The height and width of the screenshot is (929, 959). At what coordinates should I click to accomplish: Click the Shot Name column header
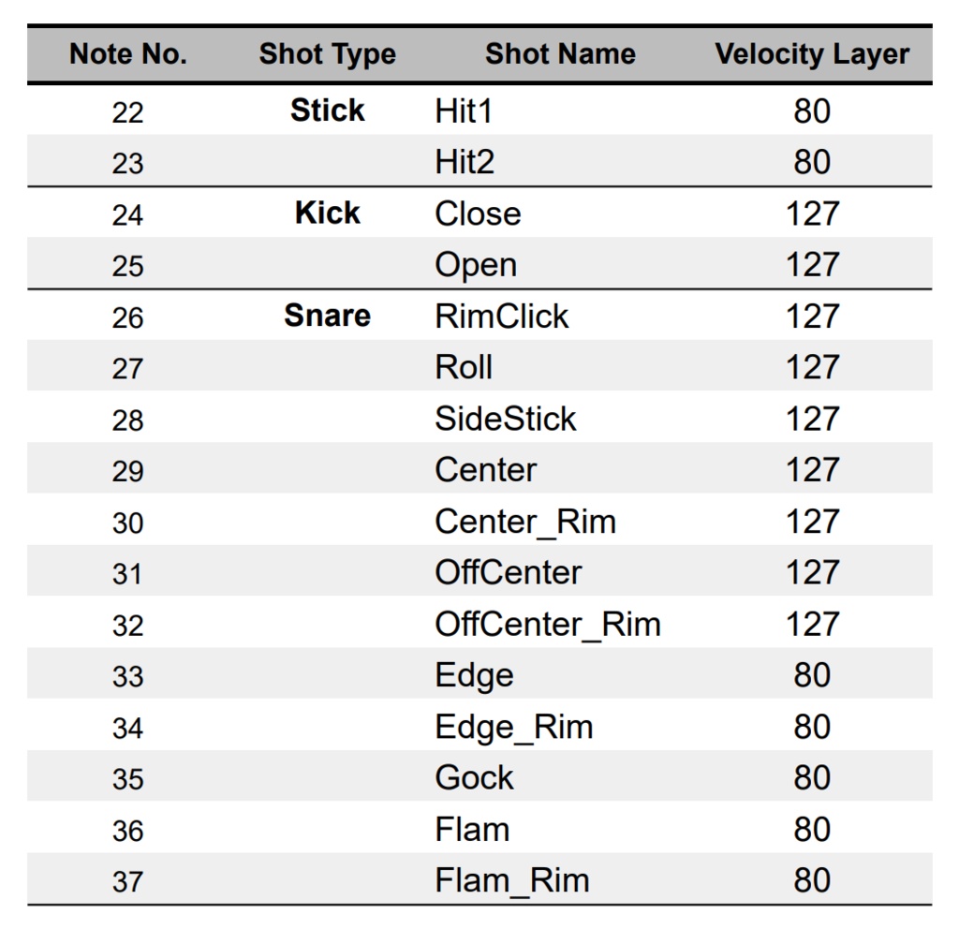point(560,54)
